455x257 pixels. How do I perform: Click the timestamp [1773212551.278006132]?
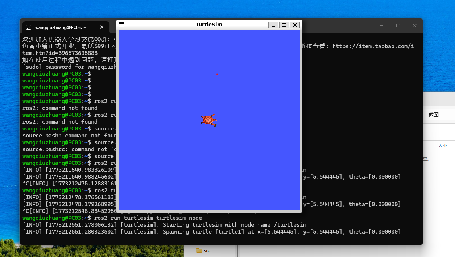pyautogui.click(x=81, y=225)
